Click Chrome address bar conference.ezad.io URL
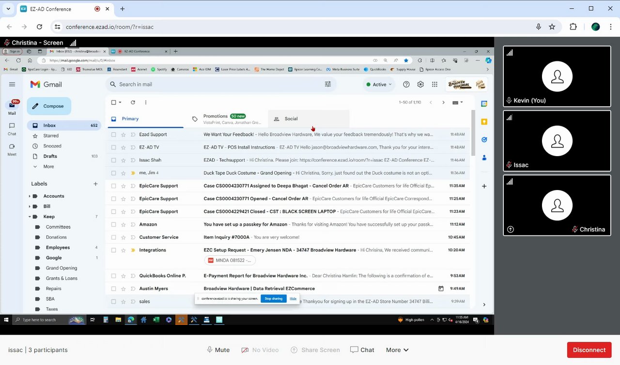 tap(109, 27)
